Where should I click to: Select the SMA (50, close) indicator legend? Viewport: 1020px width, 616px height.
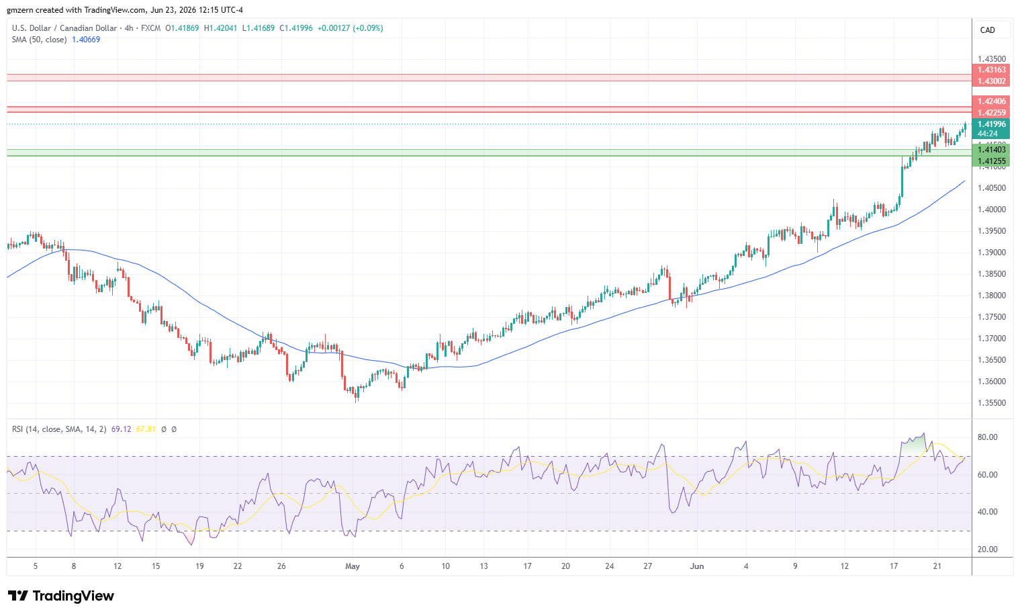point(39,40)
